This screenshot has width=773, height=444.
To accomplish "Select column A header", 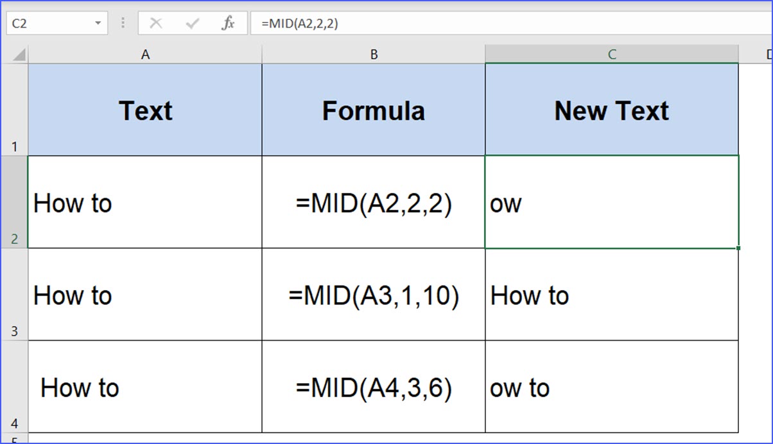I will [145, 54].
